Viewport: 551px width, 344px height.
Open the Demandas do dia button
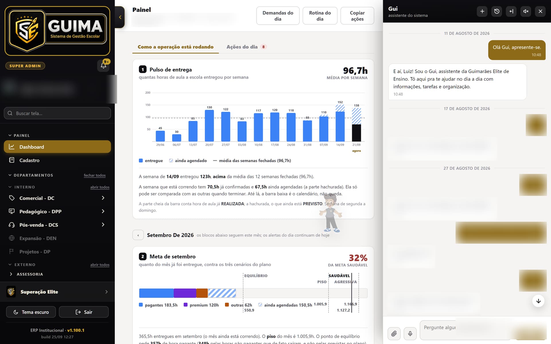pyautogui.click(x=278, y=16)
